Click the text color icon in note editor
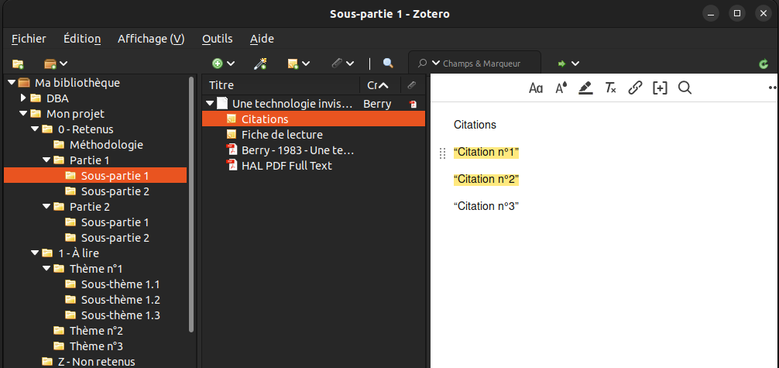 point(561,88)
